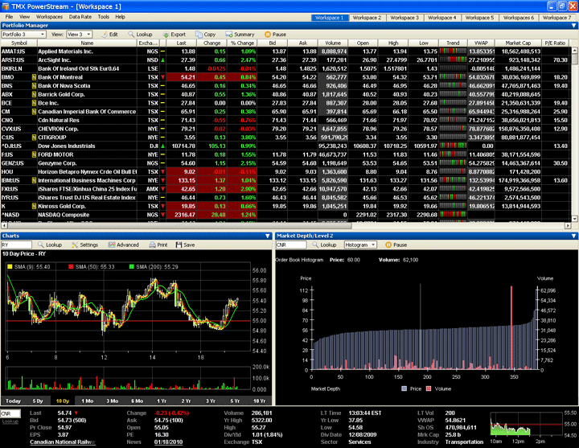Viewport: 579px width, 448px height.
Task: Open the Workspaces menu
Action: tap(50, 16)
